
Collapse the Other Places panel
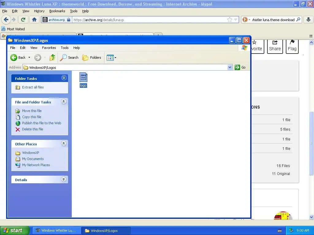click(x=64, y=144)
